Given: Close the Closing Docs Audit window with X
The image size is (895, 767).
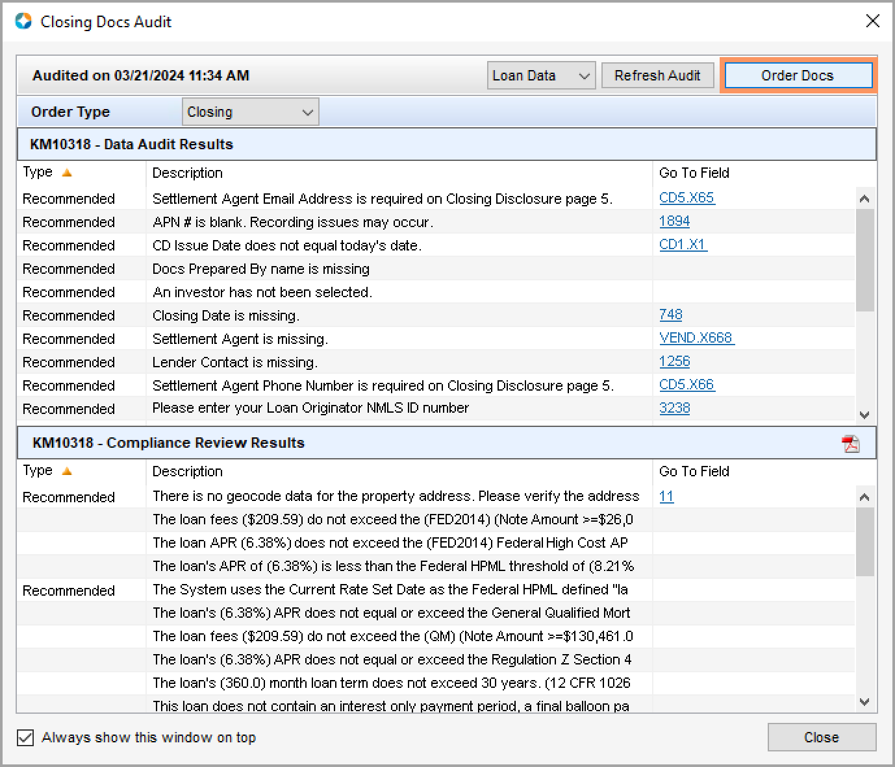Looking at the screenshot, I should (873, 21).
